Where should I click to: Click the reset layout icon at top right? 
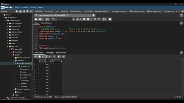click(x=181, y=15)
